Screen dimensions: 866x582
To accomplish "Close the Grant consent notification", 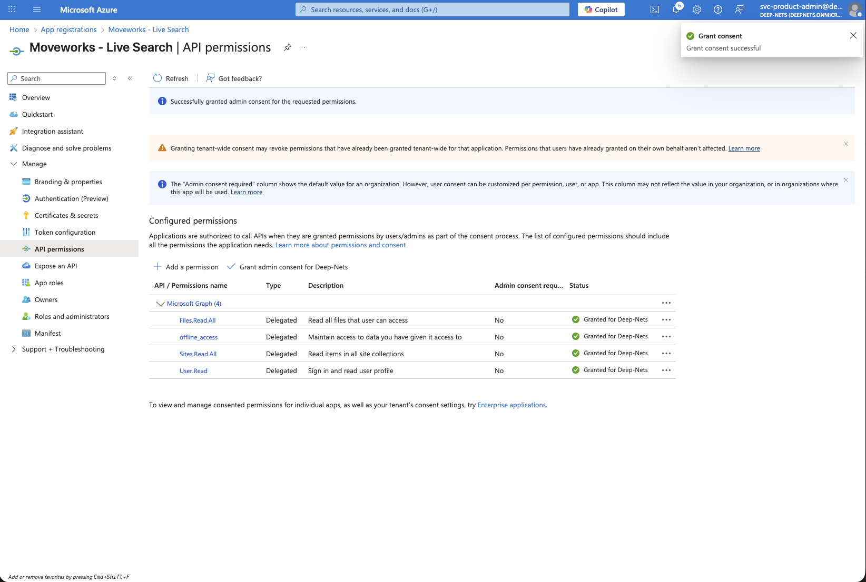I will click(853, 35).
